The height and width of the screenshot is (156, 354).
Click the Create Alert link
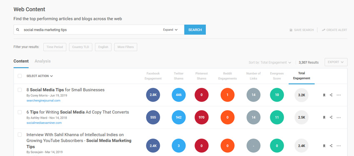[334, 30]
